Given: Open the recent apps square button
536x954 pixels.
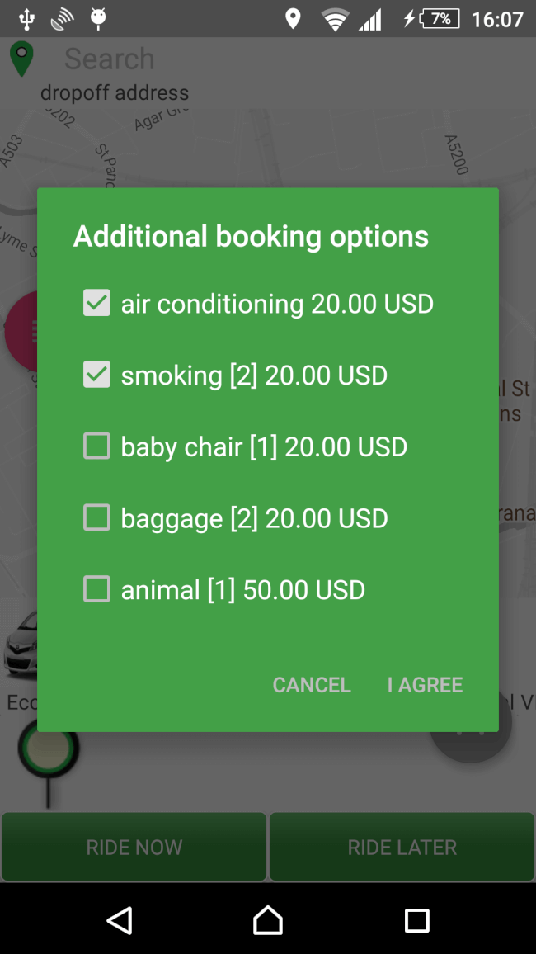Looking at the screenshot, I should 416,920.
